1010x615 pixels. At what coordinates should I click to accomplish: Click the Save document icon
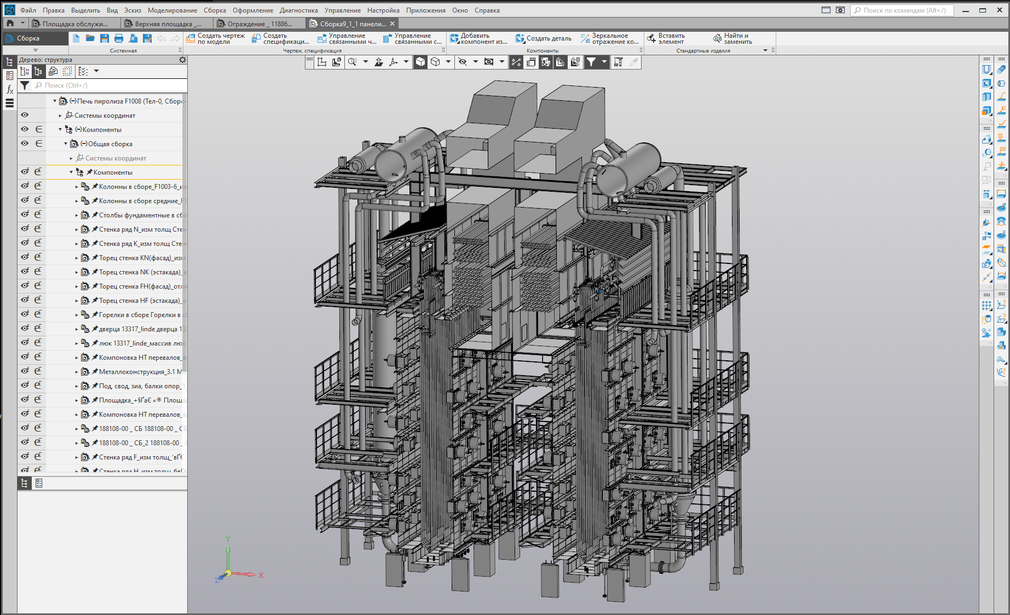pos(104,38)
